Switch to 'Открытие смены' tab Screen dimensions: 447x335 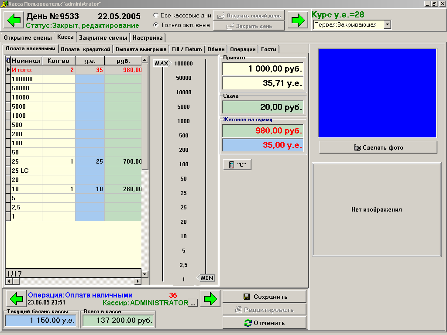click(x=28, y=38)
